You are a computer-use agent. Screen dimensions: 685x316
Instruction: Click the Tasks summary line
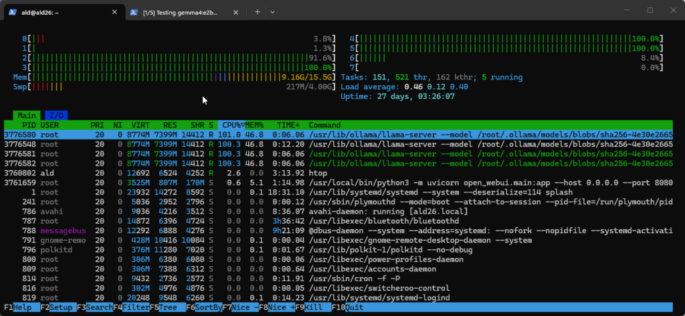click(x=431, y=77)
